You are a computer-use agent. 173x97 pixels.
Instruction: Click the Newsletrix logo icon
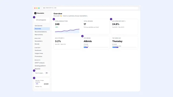[x=35, y=13]
